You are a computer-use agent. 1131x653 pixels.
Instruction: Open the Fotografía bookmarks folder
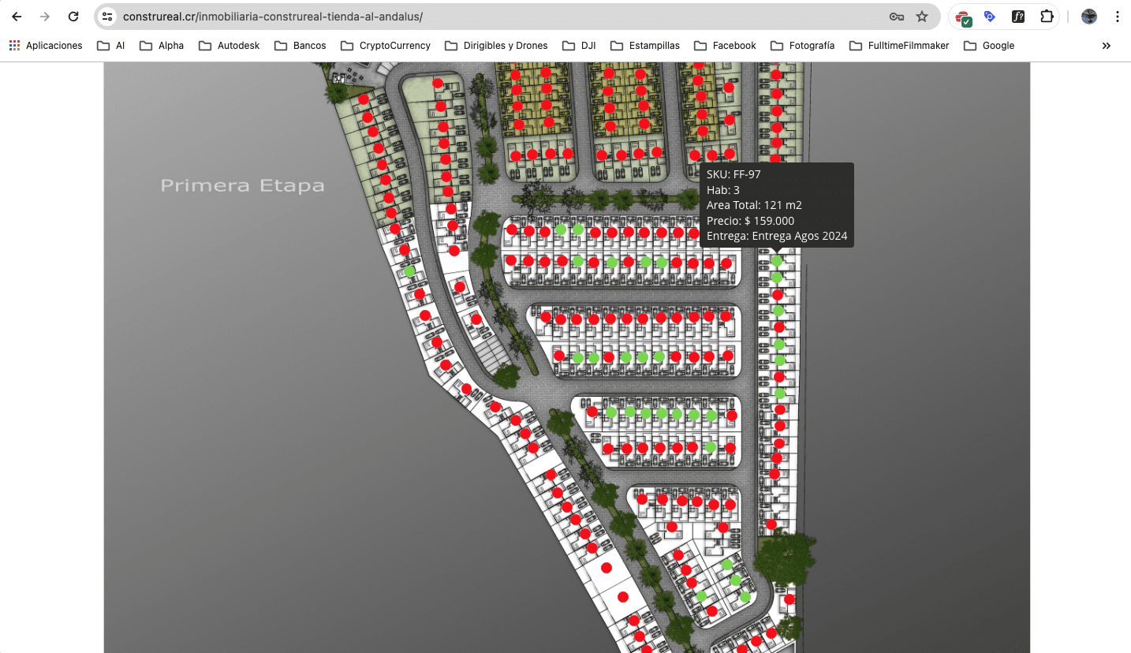[x=802, y=46]
